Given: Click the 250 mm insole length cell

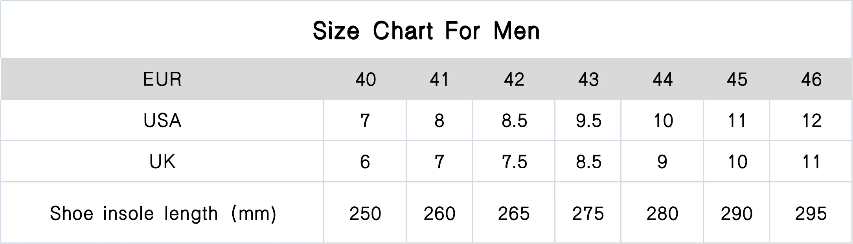Looking at the screenshot, I should point(365,214).
